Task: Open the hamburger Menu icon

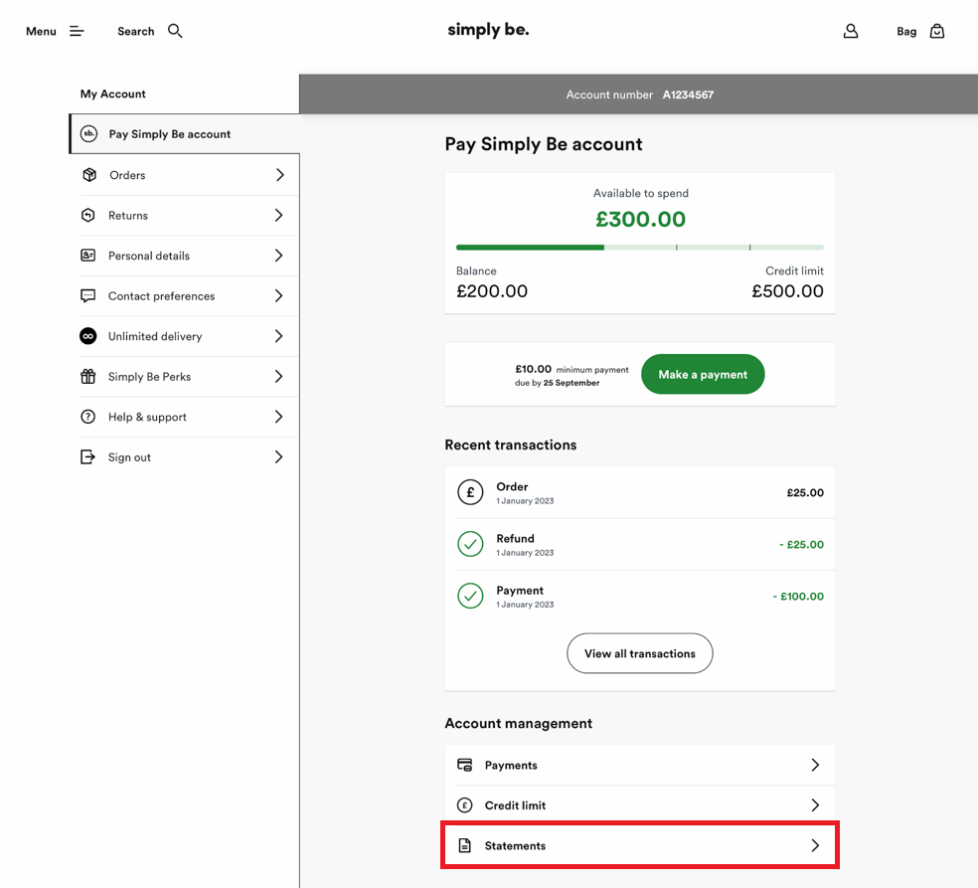Action: (x=77, y=31)
